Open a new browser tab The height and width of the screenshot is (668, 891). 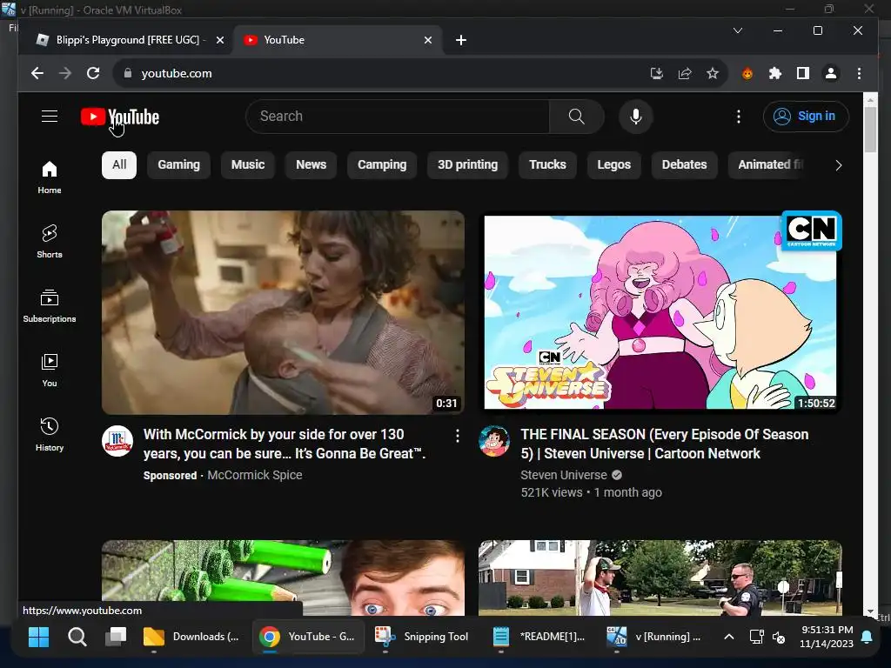461,40
